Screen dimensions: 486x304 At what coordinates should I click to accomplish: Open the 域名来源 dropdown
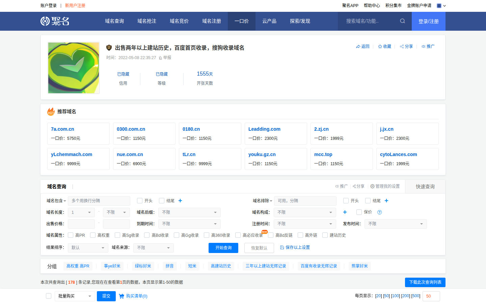153,248
